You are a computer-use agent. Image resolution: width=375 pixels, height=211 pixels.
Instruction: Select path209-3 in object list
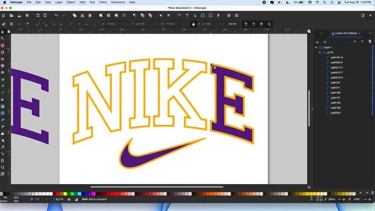pyautogui.click(x=337, y=63)
